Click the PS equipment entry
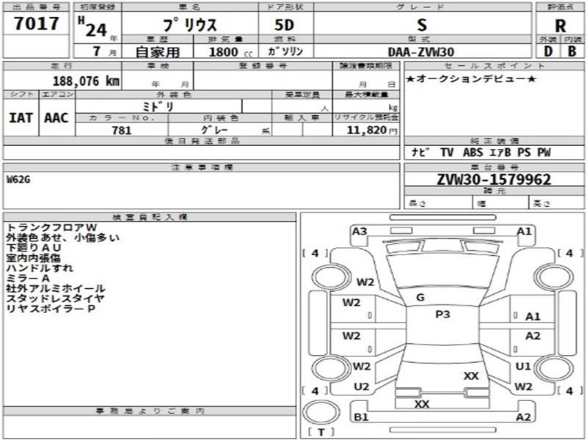Viewport: 587px width, 440px height. click(x=524, y=153)
